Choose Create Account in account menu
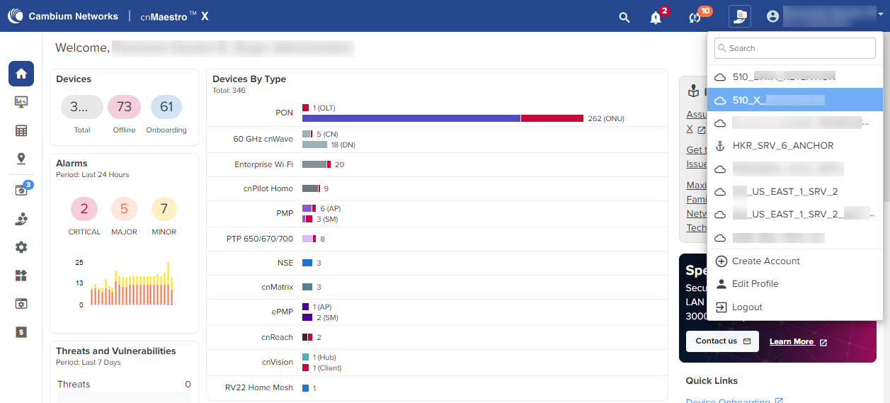This screenshot has width=890, height=403. point(765,261)
